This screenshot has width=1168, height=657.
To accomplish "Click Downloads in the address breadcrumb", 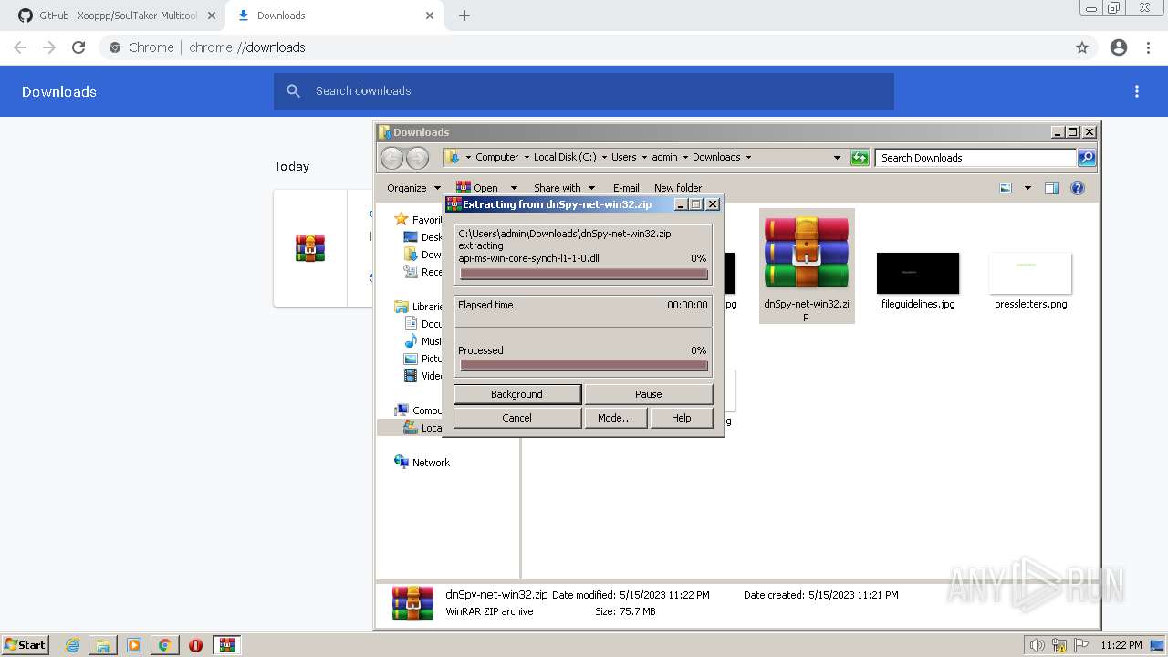I will [x=716, y=157].
